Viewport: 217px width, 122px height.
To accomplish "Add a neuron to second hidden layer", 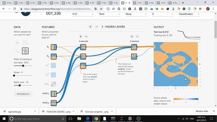I will click(132, 37).
